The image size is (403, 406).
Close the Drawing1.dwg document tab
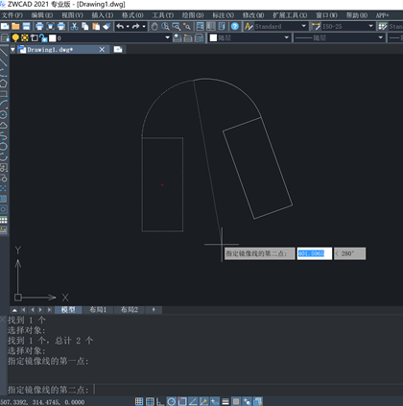click(102, 49)
